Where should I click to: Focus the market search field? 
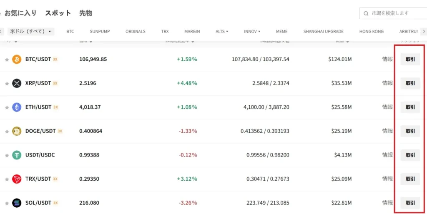pyautogui.click(x=396, y=13)
